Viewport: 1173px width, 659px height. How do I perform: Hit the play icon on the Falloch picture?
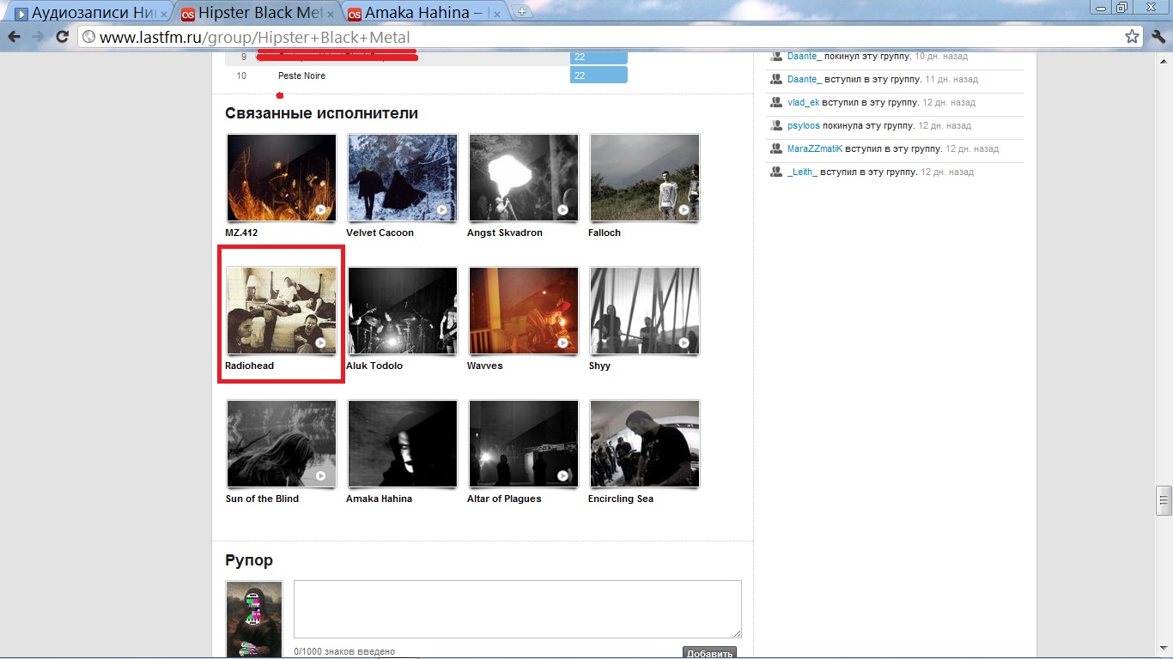tap(684, 209)
